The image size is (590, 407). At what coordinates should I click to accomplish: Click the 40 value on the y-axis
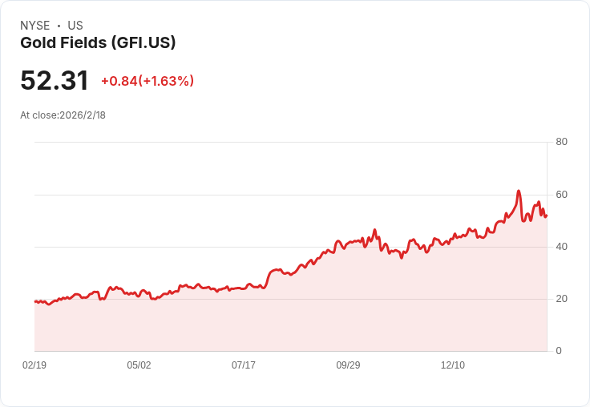(561, 247)
